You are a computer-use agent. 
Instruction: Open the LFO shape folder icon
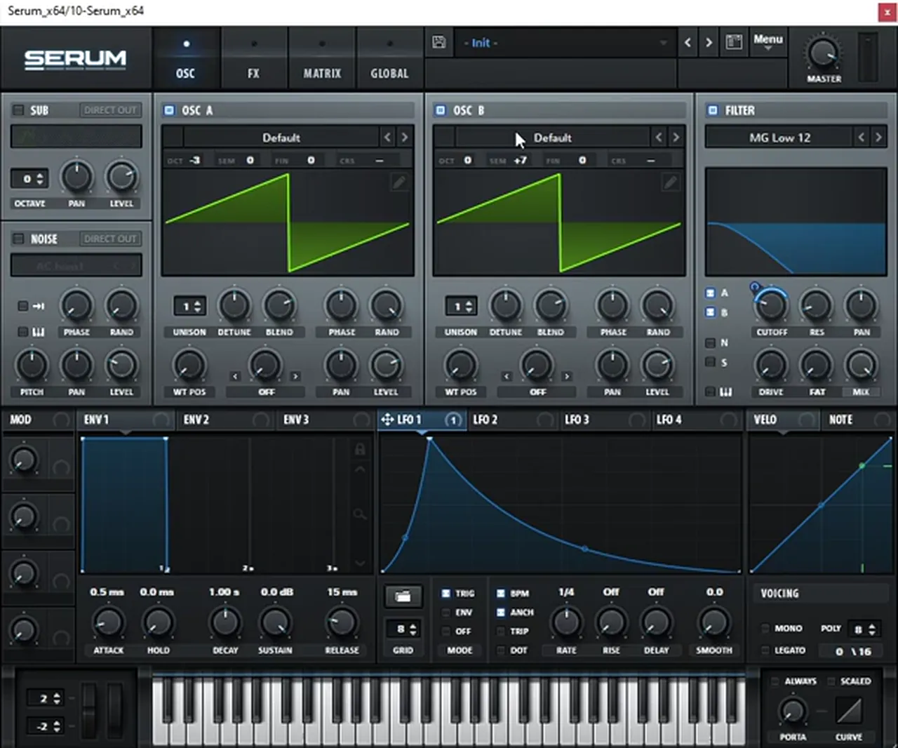click(x=403, y=596)
